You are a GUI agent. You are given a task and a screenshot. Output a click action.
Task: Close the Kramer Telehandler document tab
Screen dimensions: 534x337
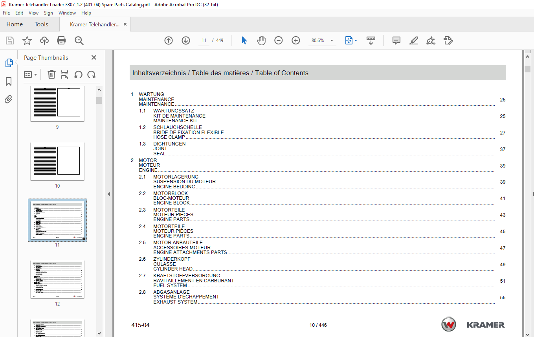125,24
